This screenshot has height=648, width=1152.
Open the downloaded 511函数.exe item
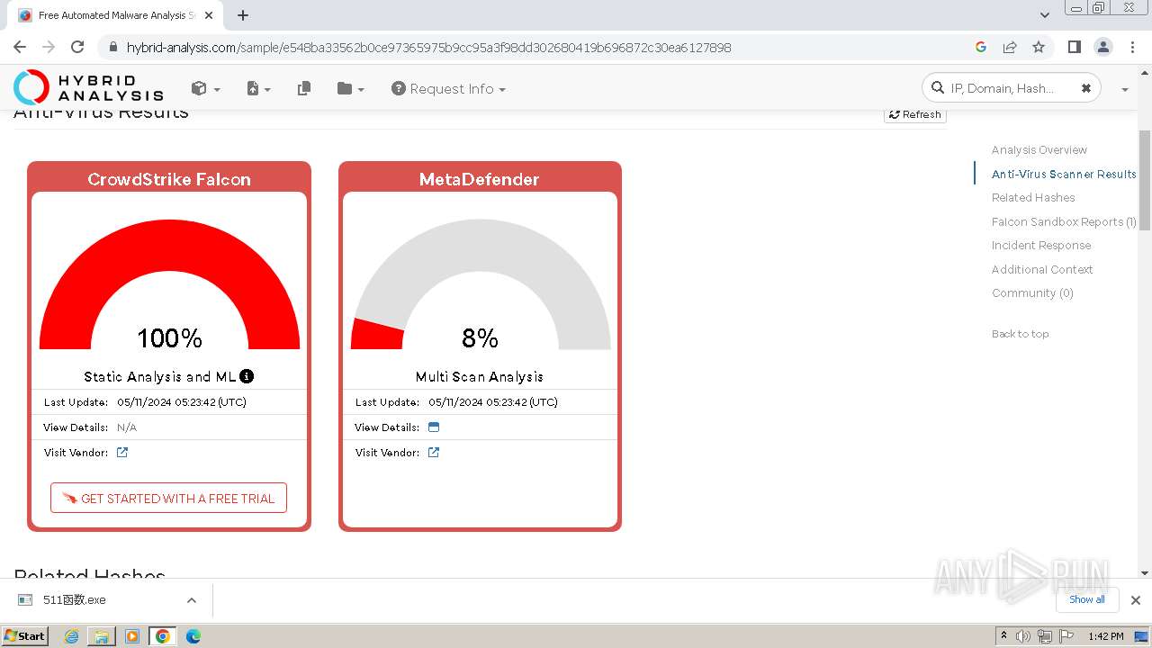coord(74,599)
